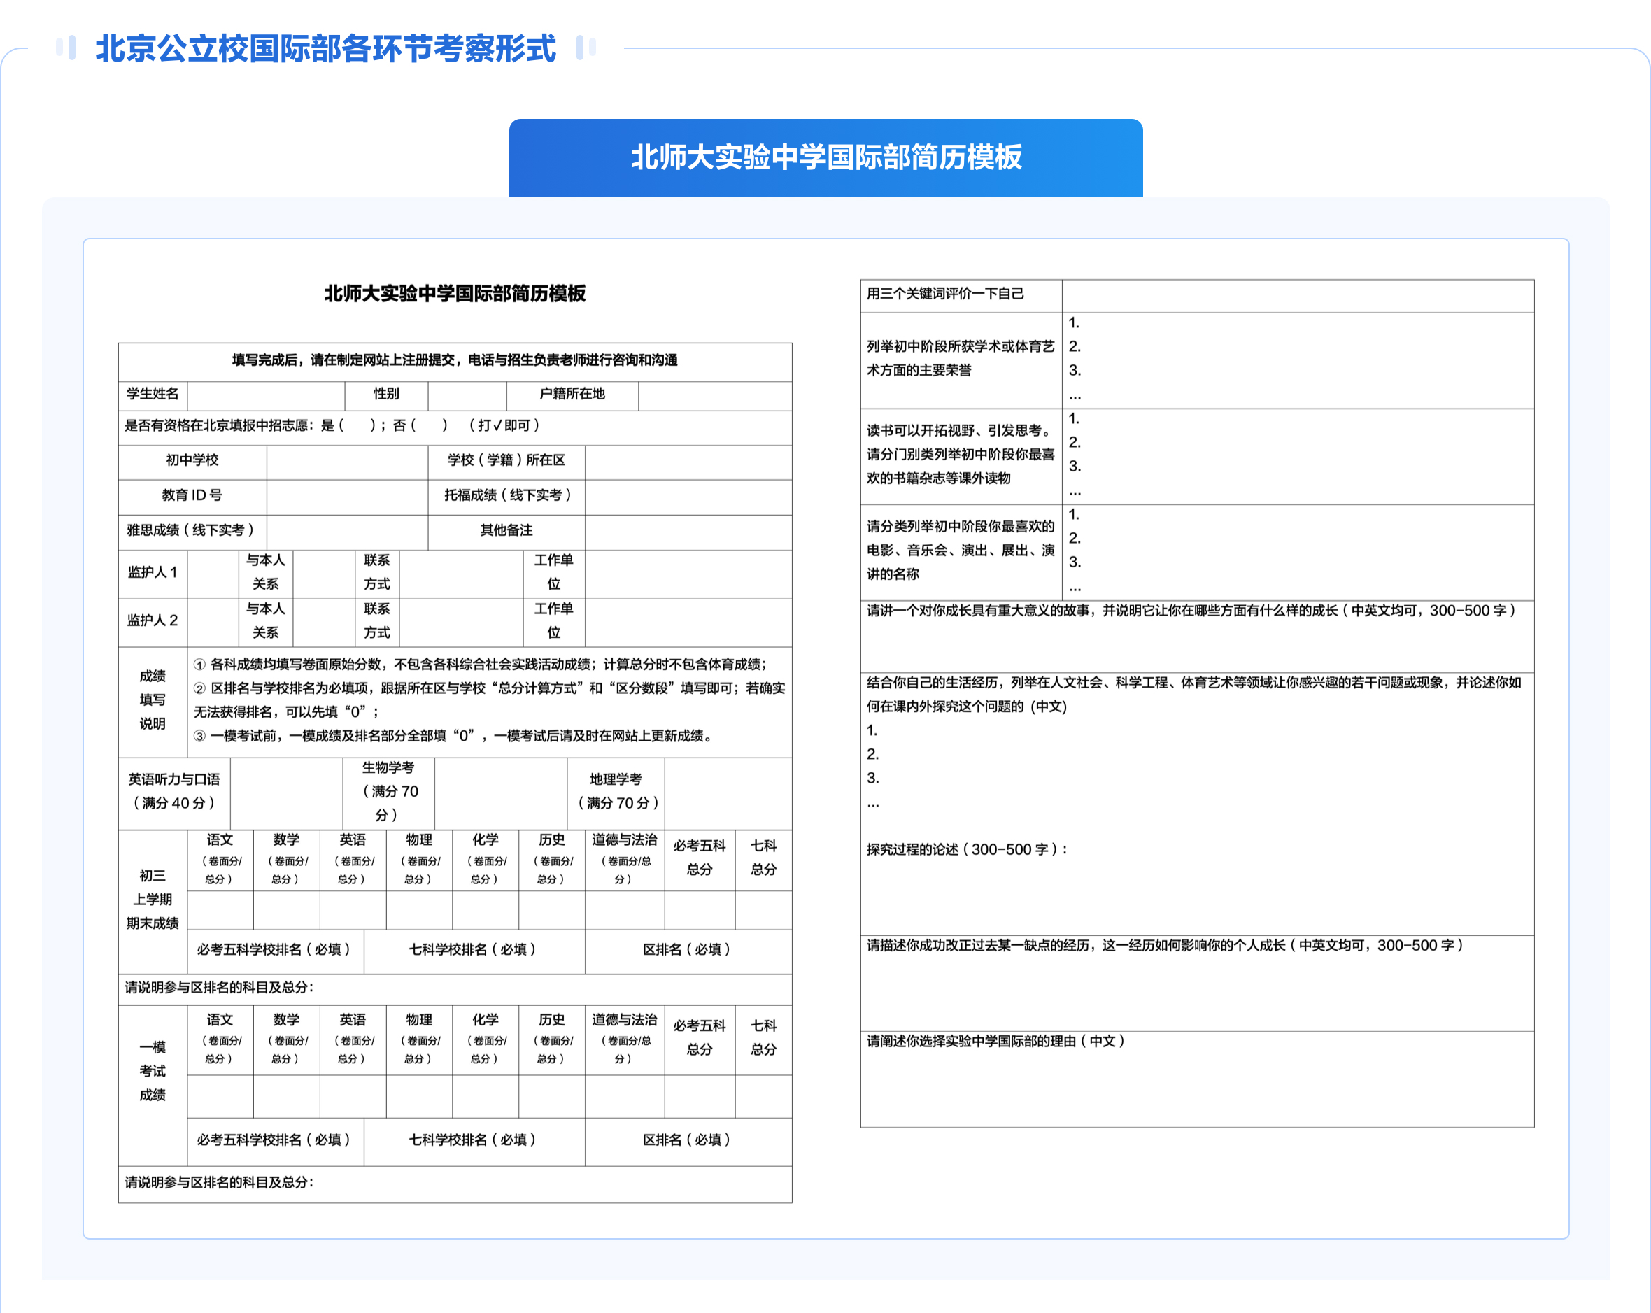Click the line 探究过程的论述（300-500 字）
This screenshot has height=1313, width=1651.
coord(968,850)
